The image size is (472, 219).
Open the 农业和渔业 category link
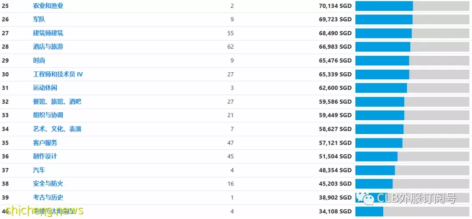click(48, 6)
